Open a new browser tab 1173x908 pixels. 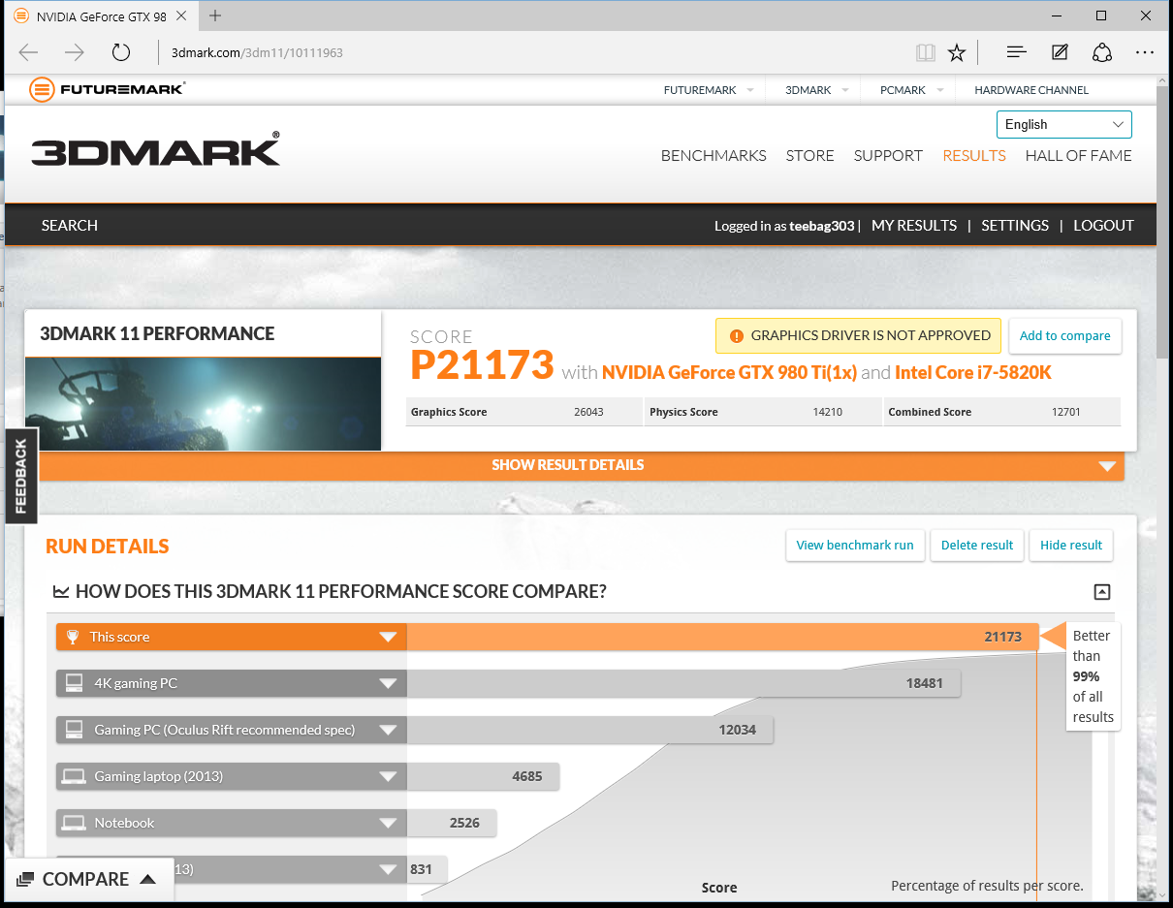pyautogui.click(x=215, y=16)
